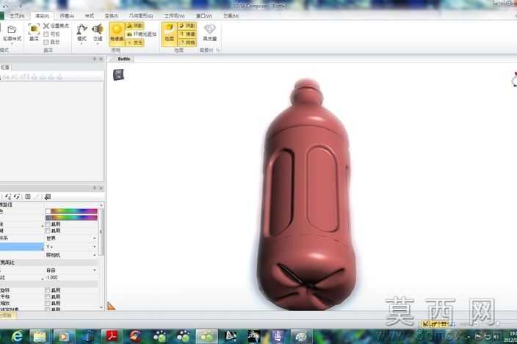517x344 pixels.
Task: Pick a color from top rainbow gradient bar
Action: coord(74,211)
